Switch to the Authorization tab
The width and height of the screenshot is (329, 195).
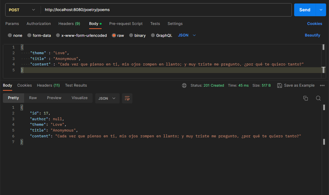click(39, 24)
